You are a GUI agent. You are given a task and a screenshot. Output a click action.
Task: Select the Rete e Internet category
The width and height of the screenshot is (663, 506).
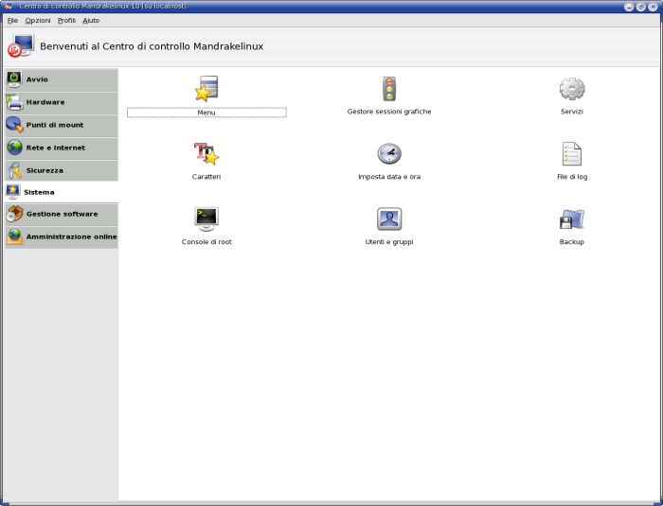tap(62, 148)
